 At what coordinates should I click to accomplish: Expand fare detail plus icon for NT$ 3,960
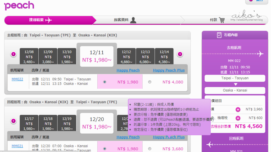coord(238,109)
